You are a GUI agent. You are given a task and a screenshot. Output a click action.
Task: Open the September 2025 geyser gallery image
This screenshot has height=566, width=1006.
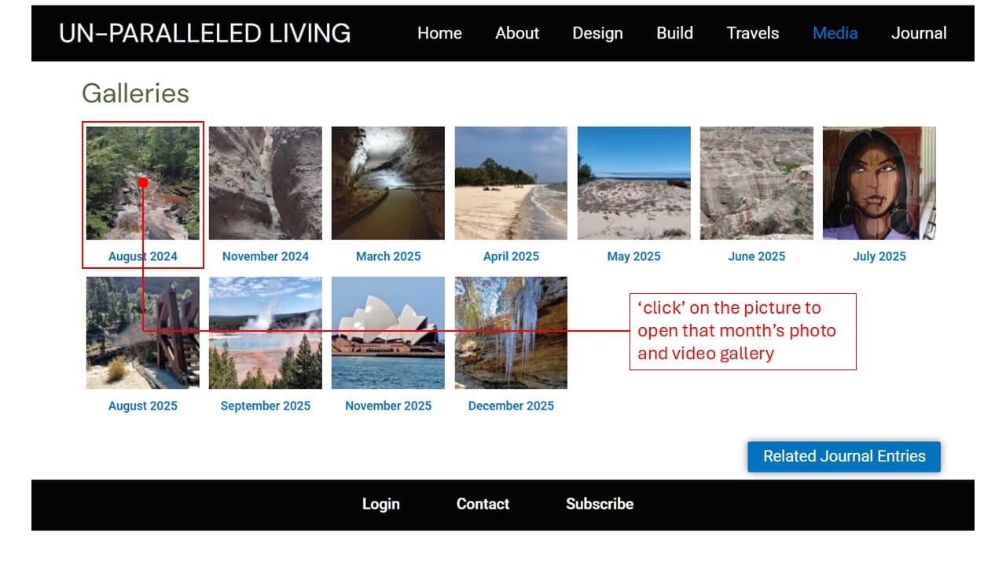pos(266,332)
